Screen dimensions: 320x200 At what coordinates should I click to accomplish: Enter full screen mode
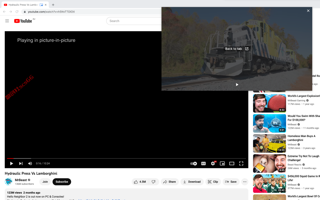(x=241, y=163)
